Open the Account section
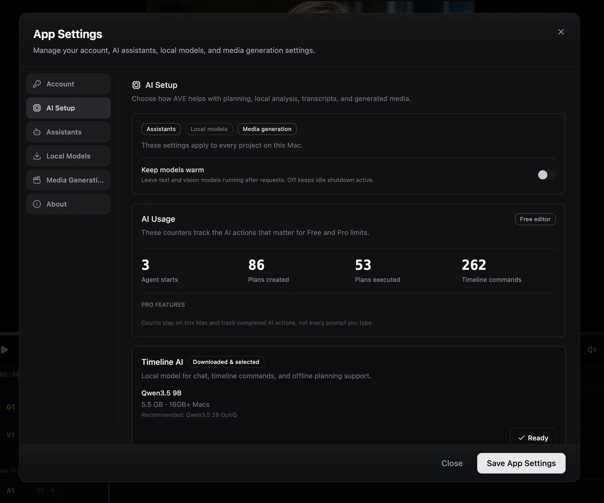This screenshot has height=503, width=604. click(x=68, y=84)
